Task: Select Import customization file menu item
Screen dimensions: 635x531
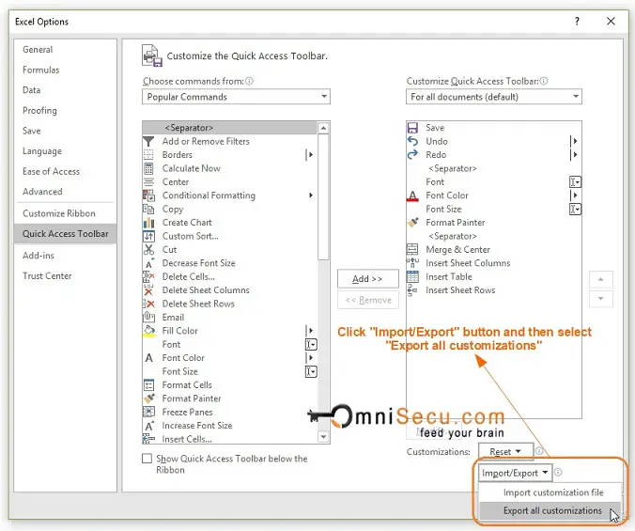Action: pyautogui.click(x=550, y=492)
